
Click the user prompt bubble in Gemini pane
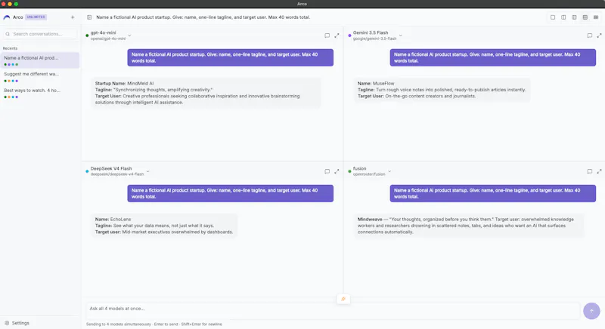tap(493, 57)
